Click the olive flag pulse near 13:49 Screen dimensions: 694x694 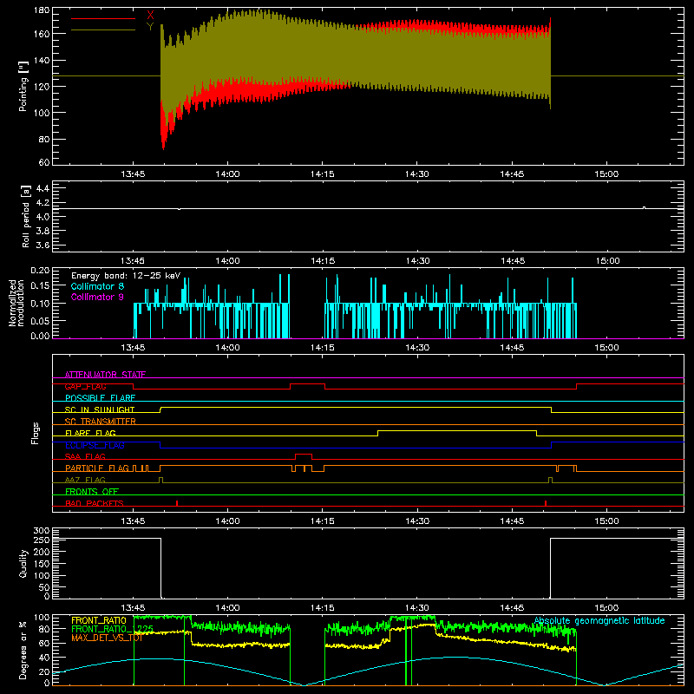pyautogui.click(x=160, y=480)
